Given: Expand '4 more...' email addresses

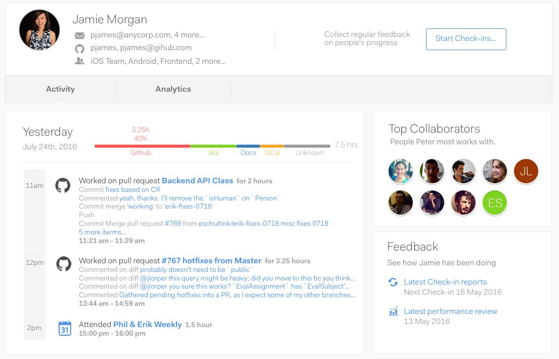Looking at the screenshot, I should click(189, 35).
